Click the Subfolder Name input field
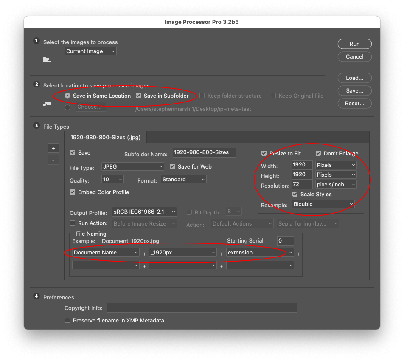The width and height of the screenshot is (404, 361). (204, 152)
